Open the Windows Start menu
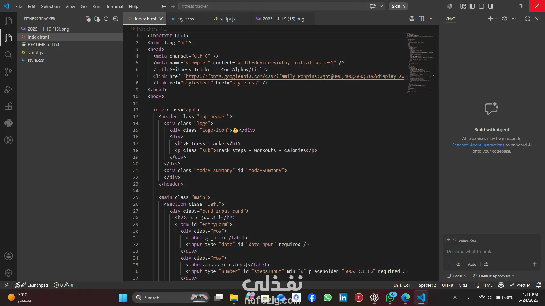545x306 pixels. (x=123, y=297)
